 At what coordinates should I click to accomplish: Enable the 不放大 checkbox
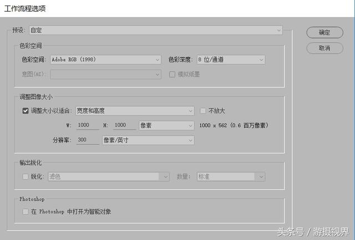pyautogui.click(x=202, y=111)
